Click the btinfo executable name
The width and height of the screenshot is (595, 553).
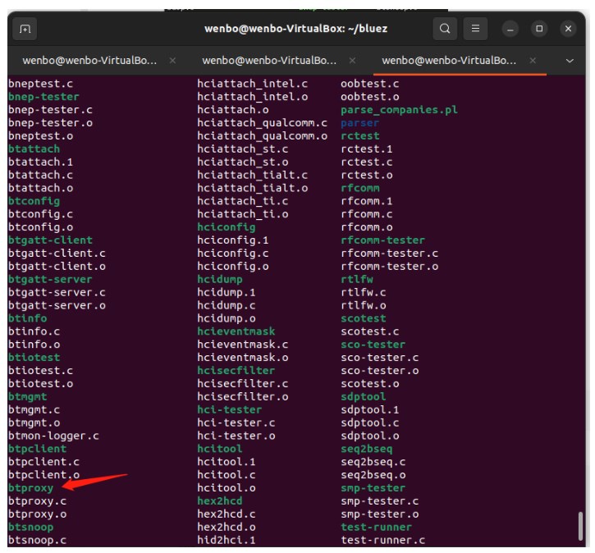pos(28,318)
